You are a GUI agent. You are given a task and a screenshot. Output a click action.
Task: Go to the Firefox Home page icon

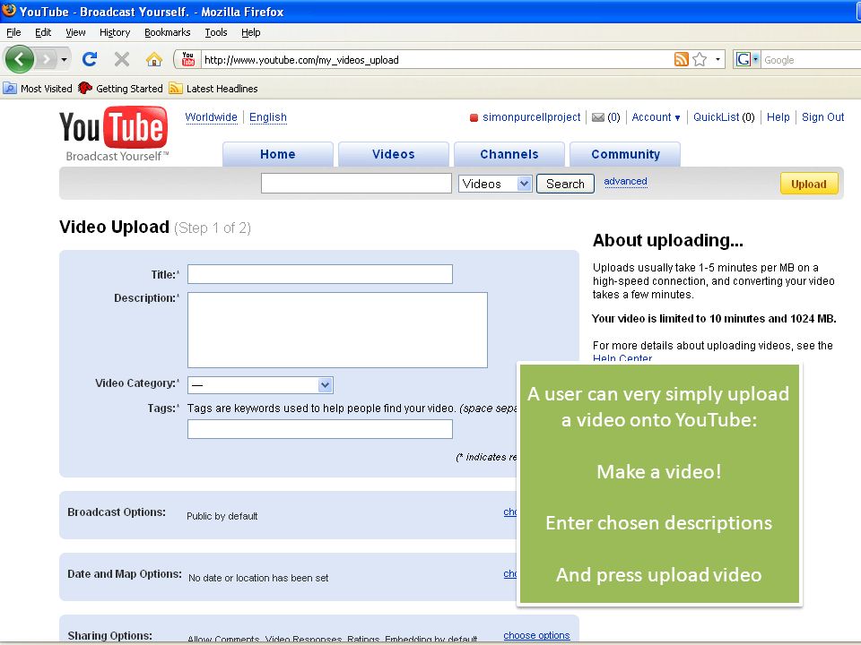pos(153,59)
